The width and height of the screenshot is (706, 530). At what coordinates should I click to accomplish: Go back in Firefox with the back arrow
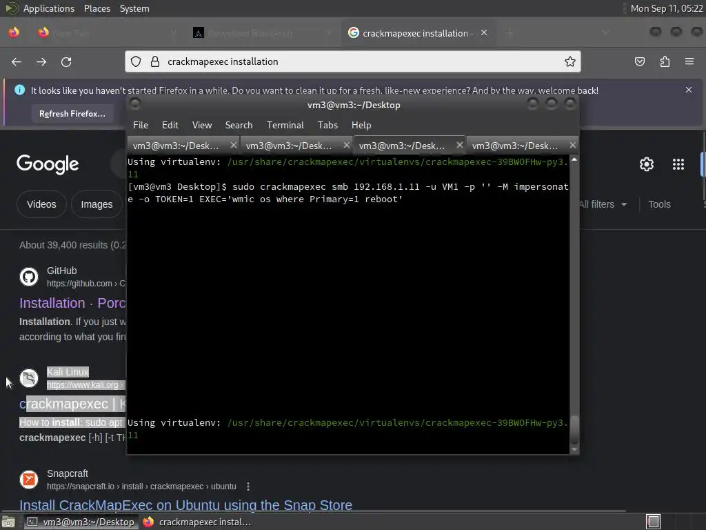coord(17,61)
